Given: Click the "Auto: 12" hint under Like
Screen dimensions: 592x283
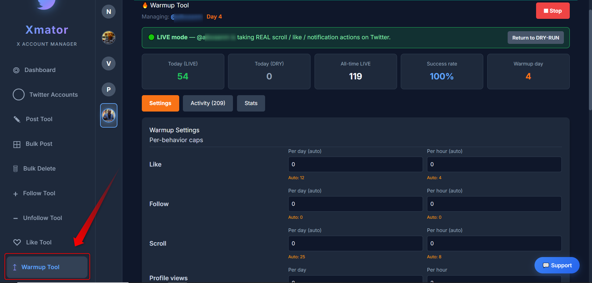Looking at the screenshot, I should tap(296, 178).
